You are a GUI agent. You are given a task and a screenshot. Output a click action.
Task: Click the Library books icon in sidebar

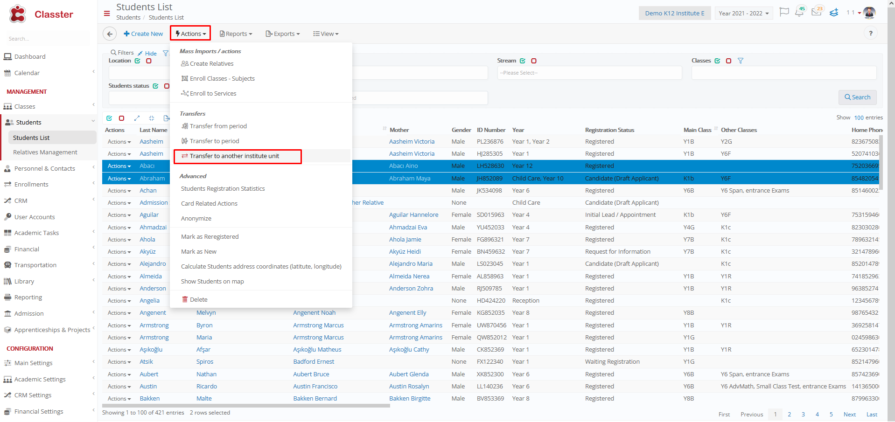tap(7, 281)
